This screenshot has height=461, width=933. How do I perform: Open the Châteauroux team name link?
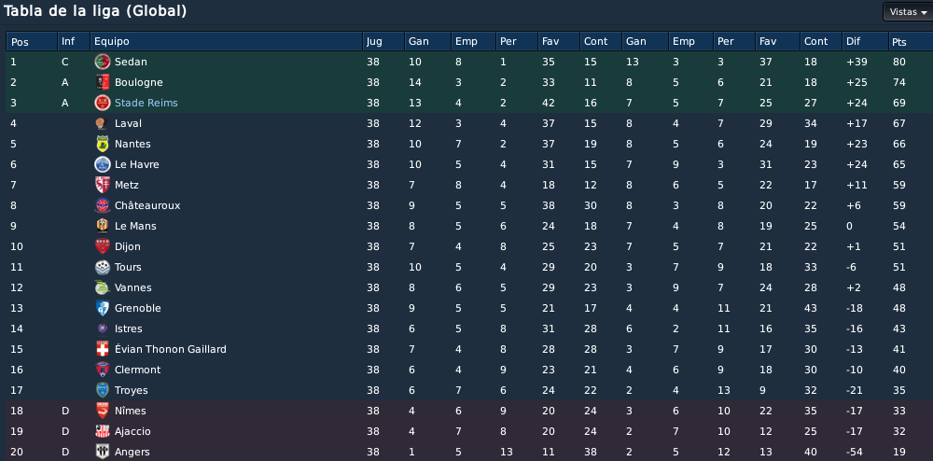click(147, 205)
